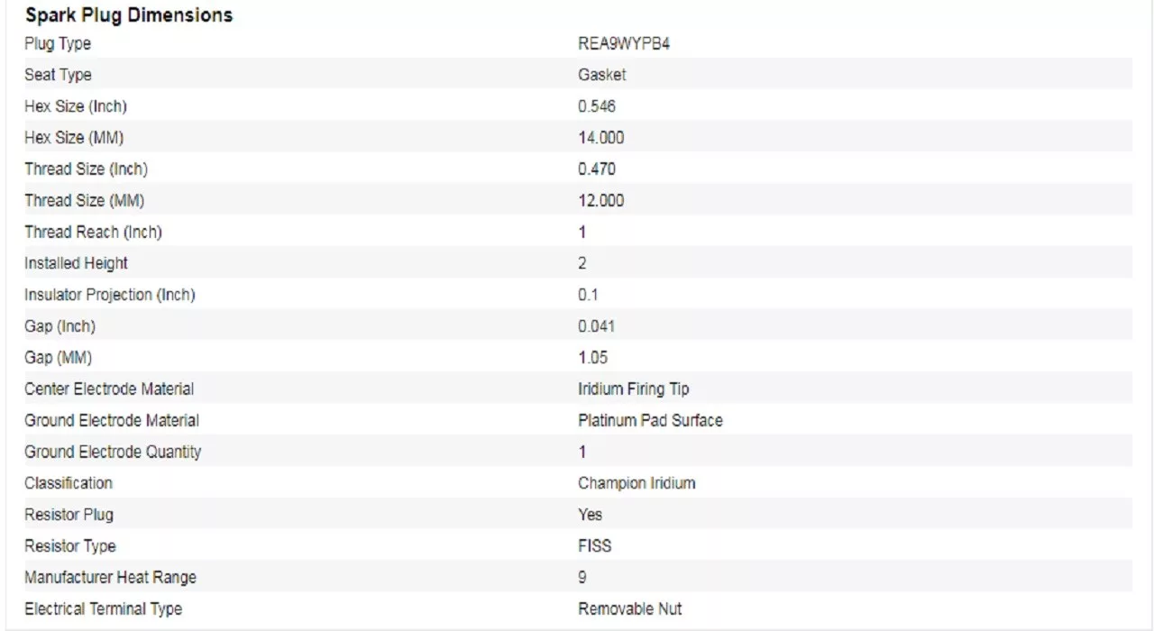The width and height of the screenshot is (1154, 631).
Task: Click the Resistor Plug value Yes
Action: pyautogui.click(x=590, y=515)
